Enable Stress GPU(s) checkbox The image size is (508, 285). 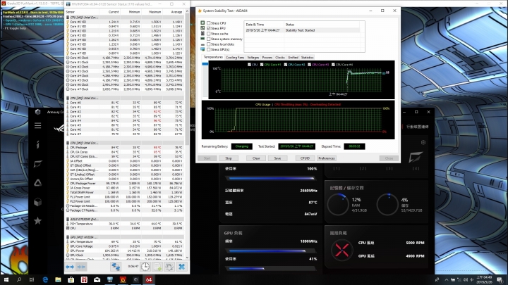coord(209,49)
